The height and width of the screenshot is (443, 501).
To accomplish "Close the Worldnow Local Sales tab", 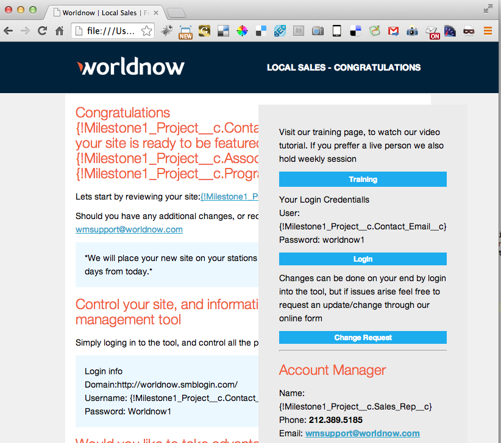I will [156, 13].
